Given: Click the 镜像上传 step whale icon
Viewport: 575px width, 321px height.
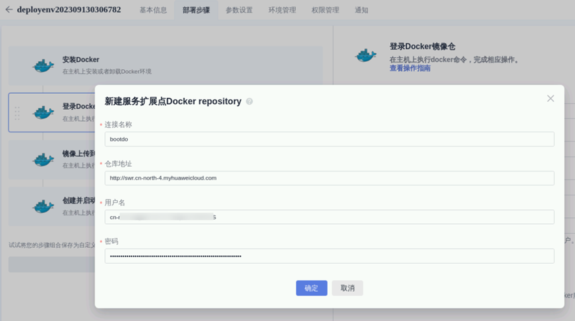Looking at the screenshot, I should pos(43,160).
